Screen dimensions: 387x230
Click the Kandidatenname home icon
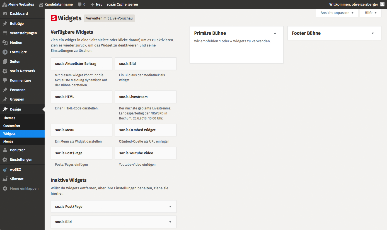[x=41, y=4]
